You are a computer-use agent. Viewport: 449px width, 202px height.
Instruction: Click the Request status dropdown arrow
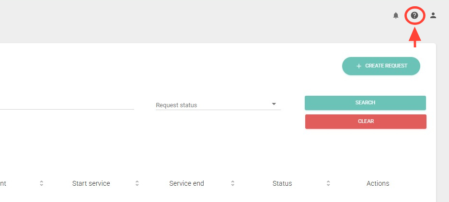[274, 104]
